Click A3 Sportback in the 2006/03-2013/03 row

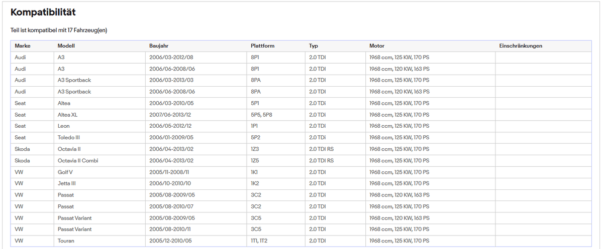click(74, 80)
